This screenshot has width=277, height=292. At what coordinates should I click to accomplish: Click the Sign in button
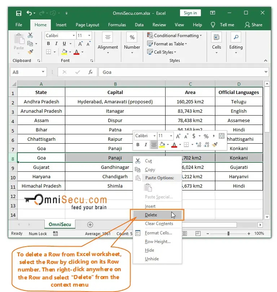pyautogui.click(x=190, y=13)
